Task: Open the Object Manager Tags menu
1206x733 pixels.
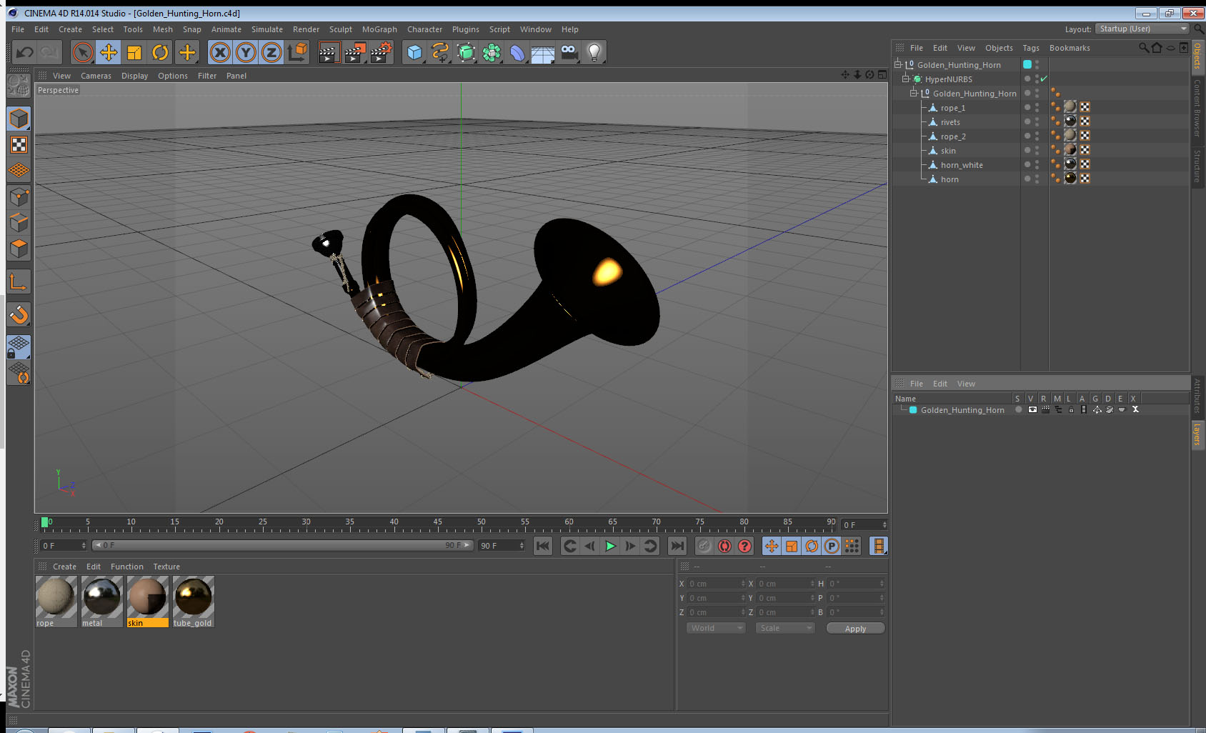Action: 1030,48
